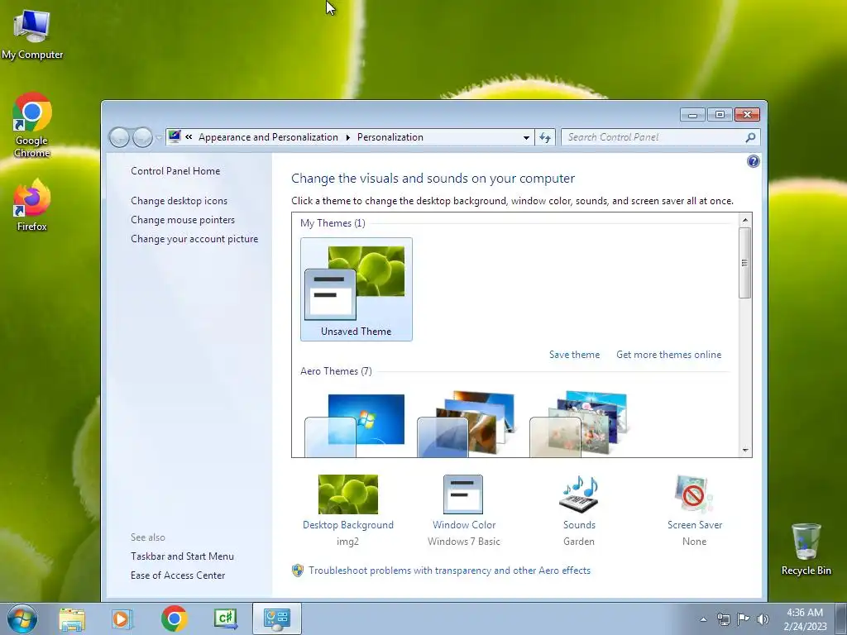847x635 pixels.
Task: Select the Architecture Aero theme thumbnail
Action: [x=467, y=424]
